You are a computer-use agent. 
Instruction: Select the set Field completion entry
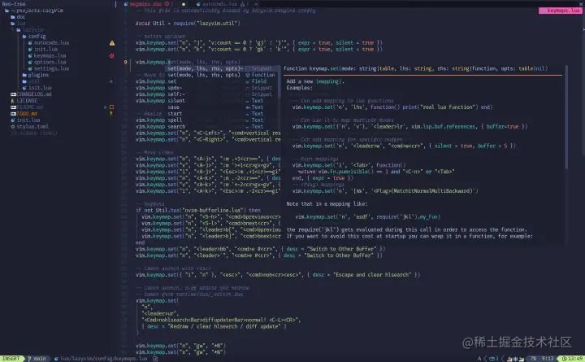click(223, 81)
